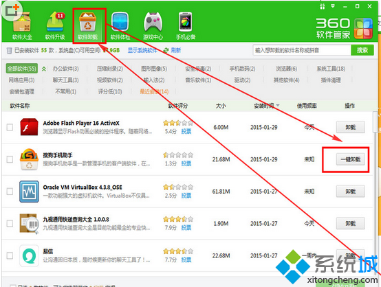
Task: Click 一键卸载 for 搜狗手机助手
Action: [350, 159]
